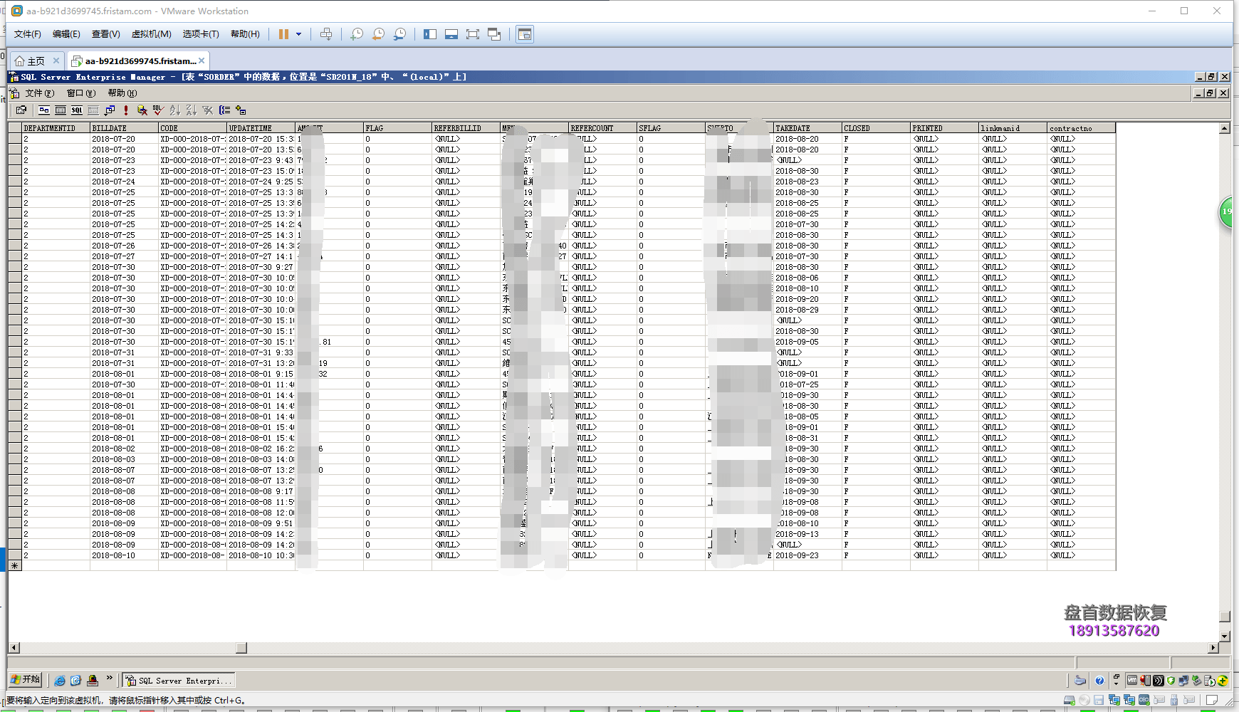This screenshot has height=712, width=1239.
Task: Click the TAKEDATE cell 2018-09-13
Action: (x=807, y=534)
